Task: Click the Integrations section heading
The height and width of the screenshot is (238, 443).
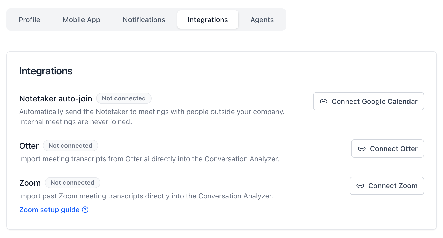Action: 46,71
